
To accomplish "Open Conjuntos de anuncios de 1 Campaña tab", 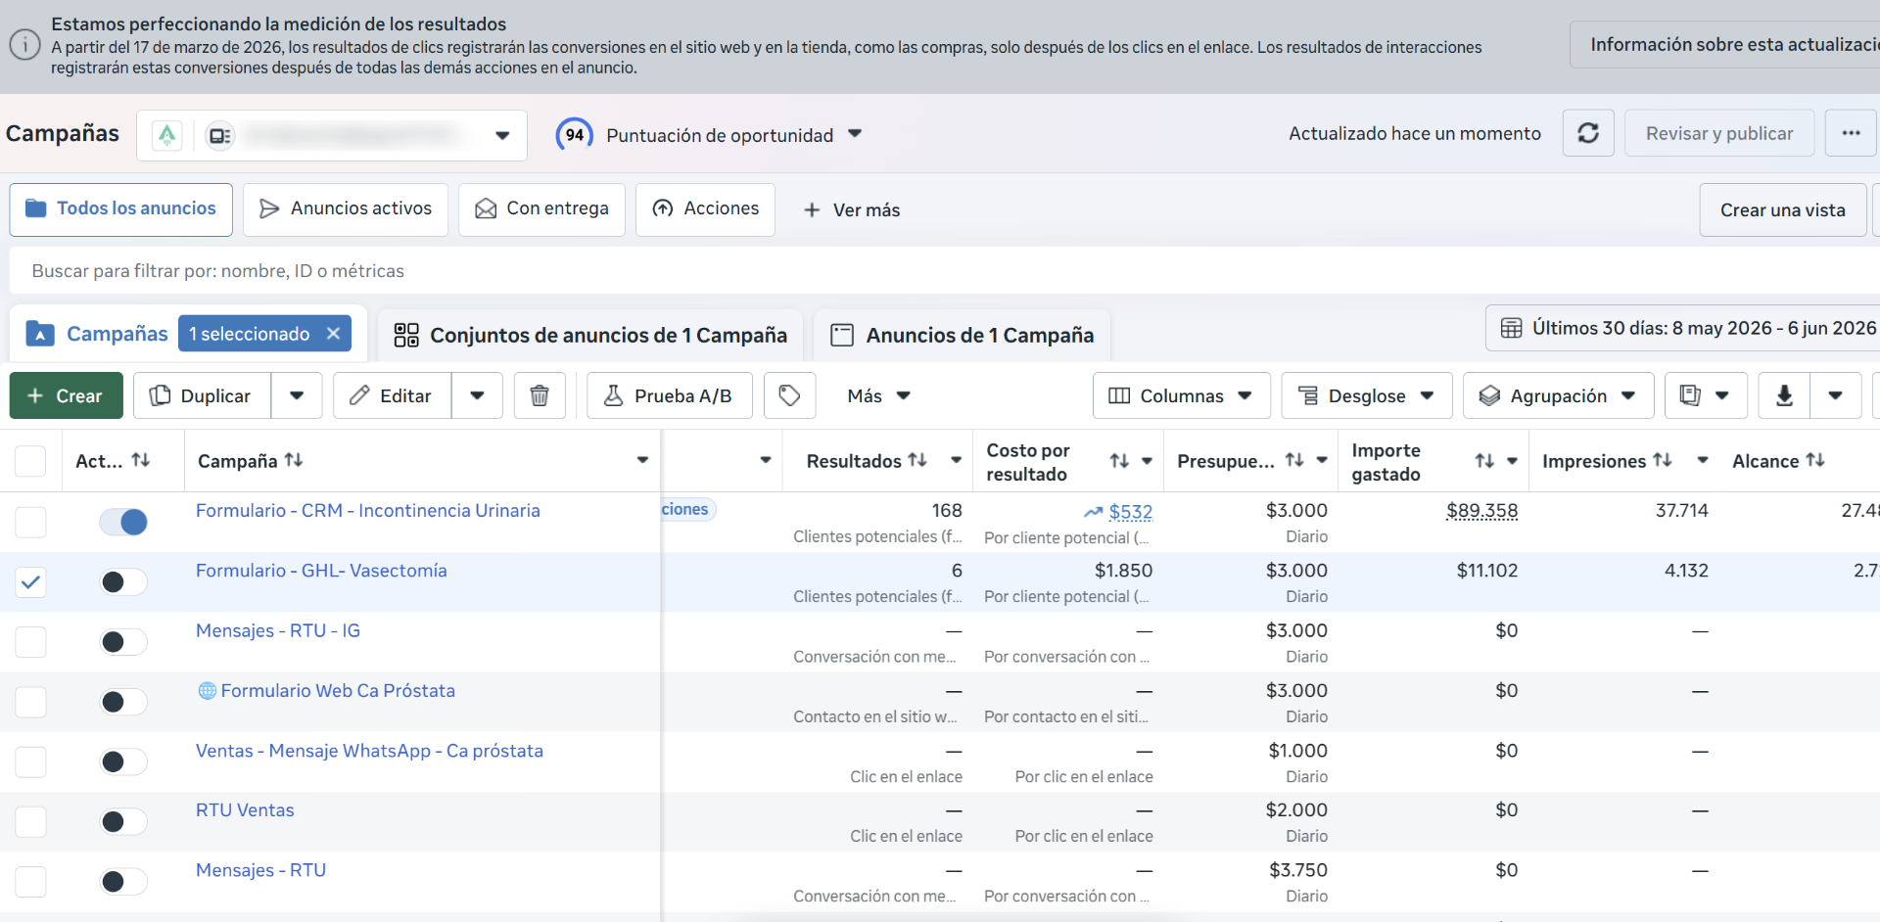I will coord(590,336).
